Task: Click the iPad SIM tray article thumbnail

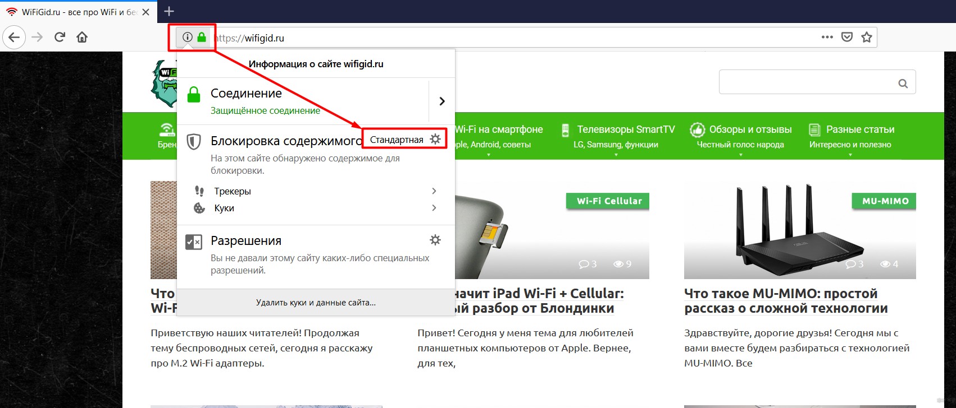Action: point(552,230)
